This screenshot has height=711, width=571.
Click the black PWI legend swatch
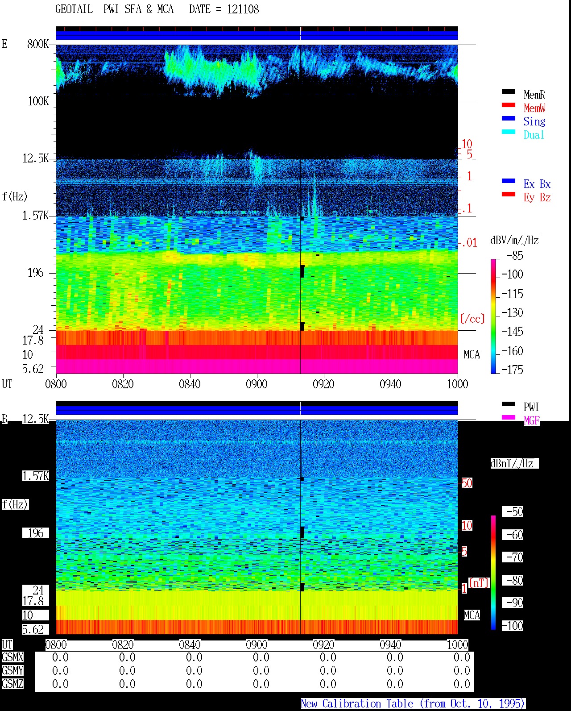pos(509,404)
